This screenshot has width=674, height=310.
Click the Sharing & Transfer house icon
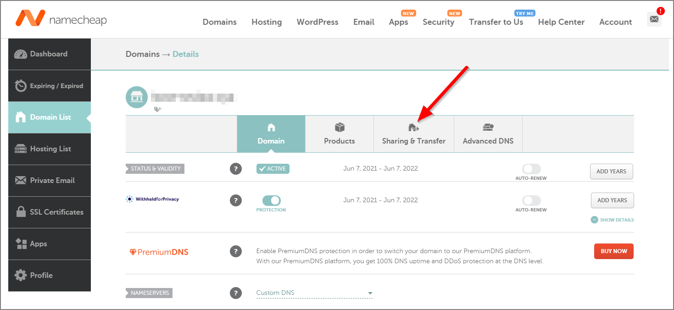coord(413,127)
